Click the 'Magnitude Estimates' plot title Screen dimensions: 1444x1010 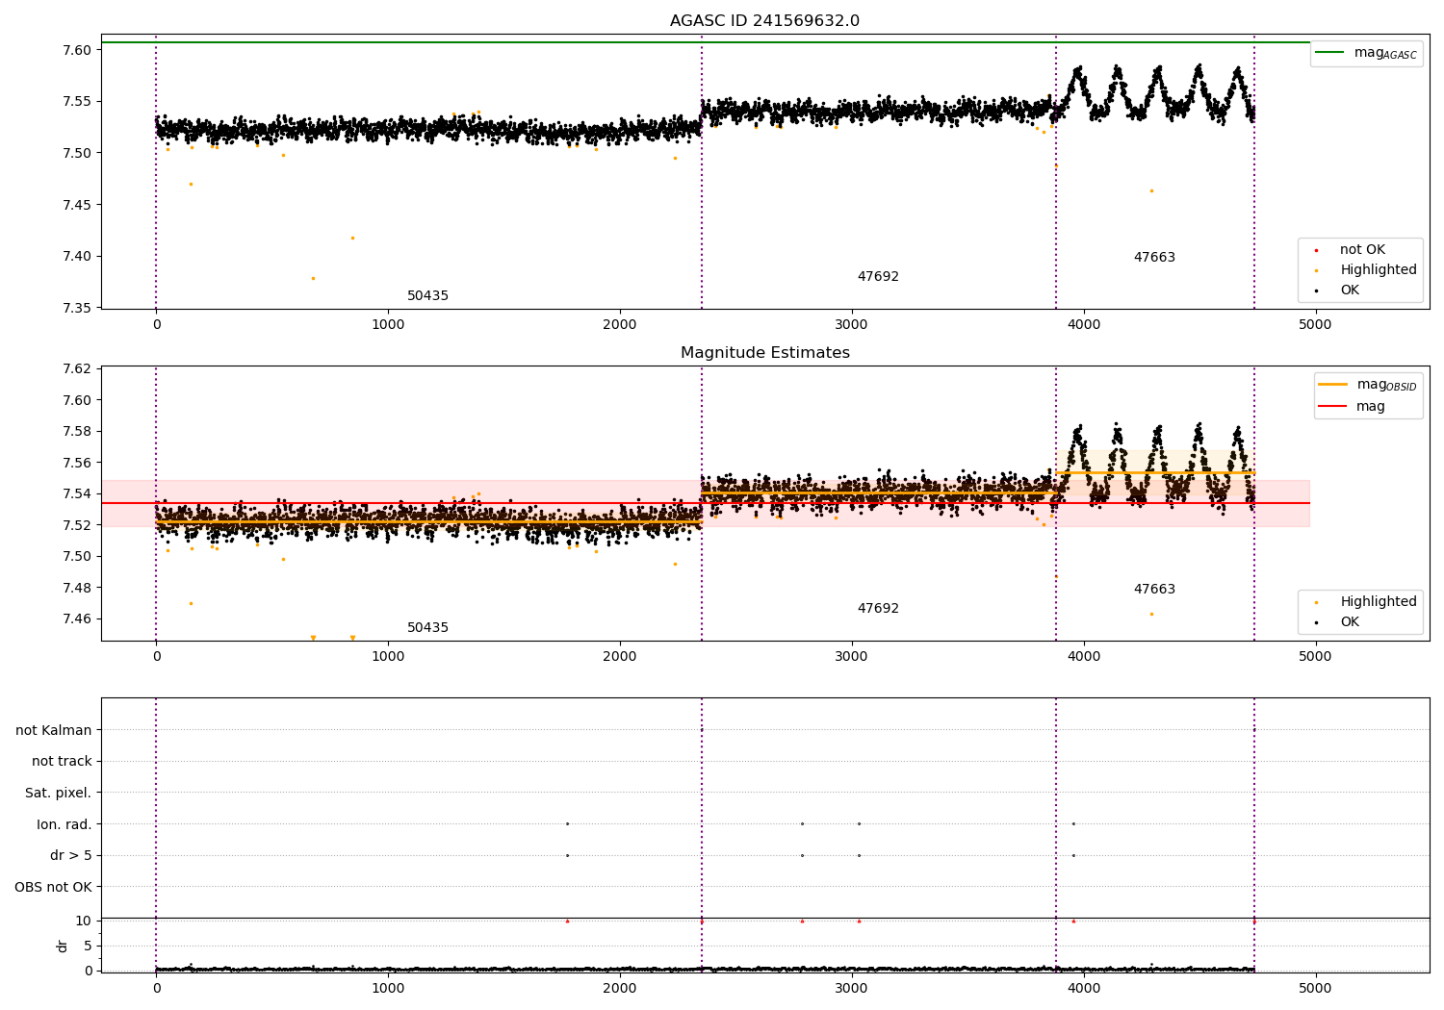coord(765,353)
